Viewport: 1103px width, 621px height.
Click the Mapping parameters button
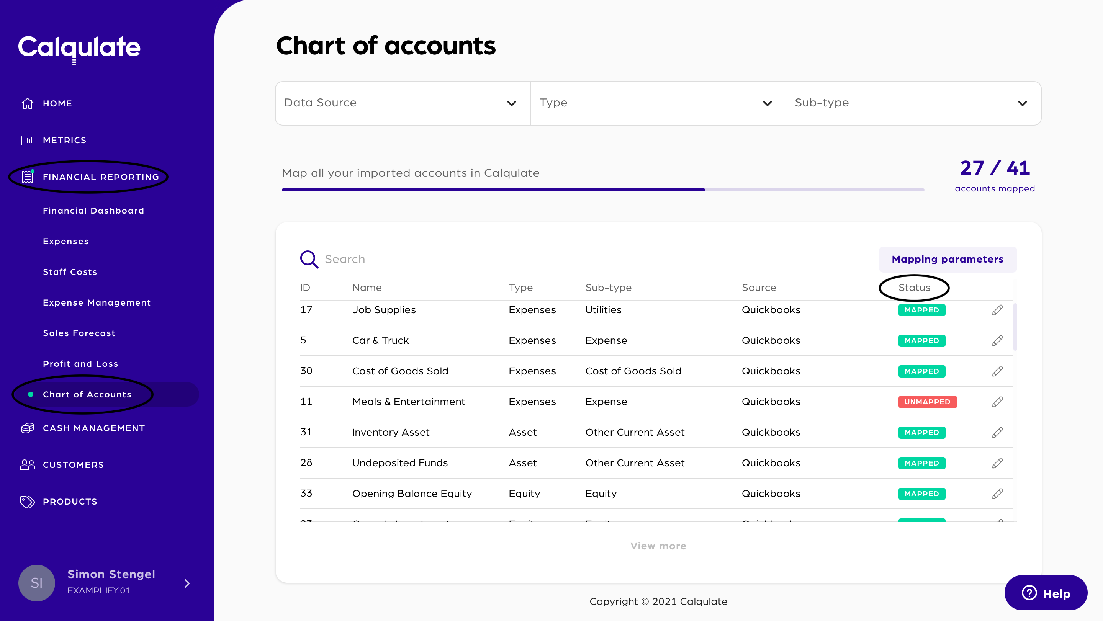[947, 259]
